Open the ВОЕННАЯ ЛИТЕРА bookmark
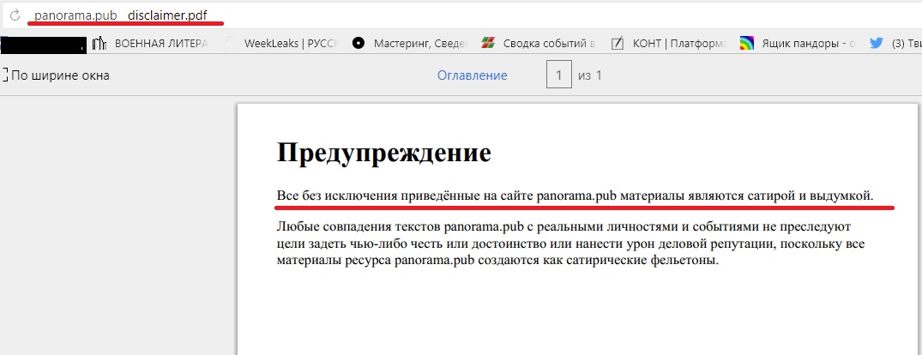This screenshot has width=922, height=355. tap(161, 43)
